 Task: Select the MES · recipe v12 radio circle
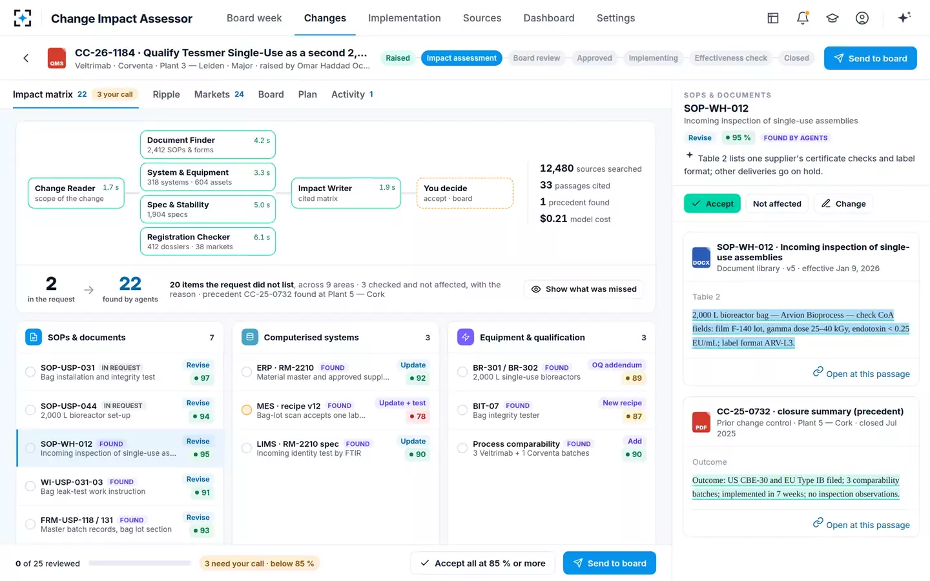[247, 410]
